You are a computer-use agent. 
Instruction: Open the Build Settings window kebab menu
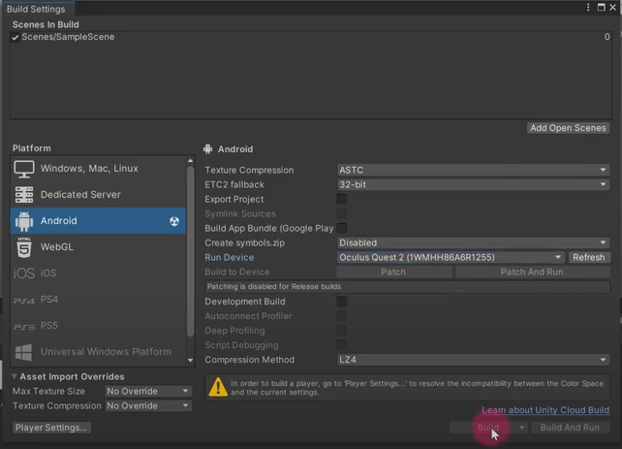[x=588, y=7]
